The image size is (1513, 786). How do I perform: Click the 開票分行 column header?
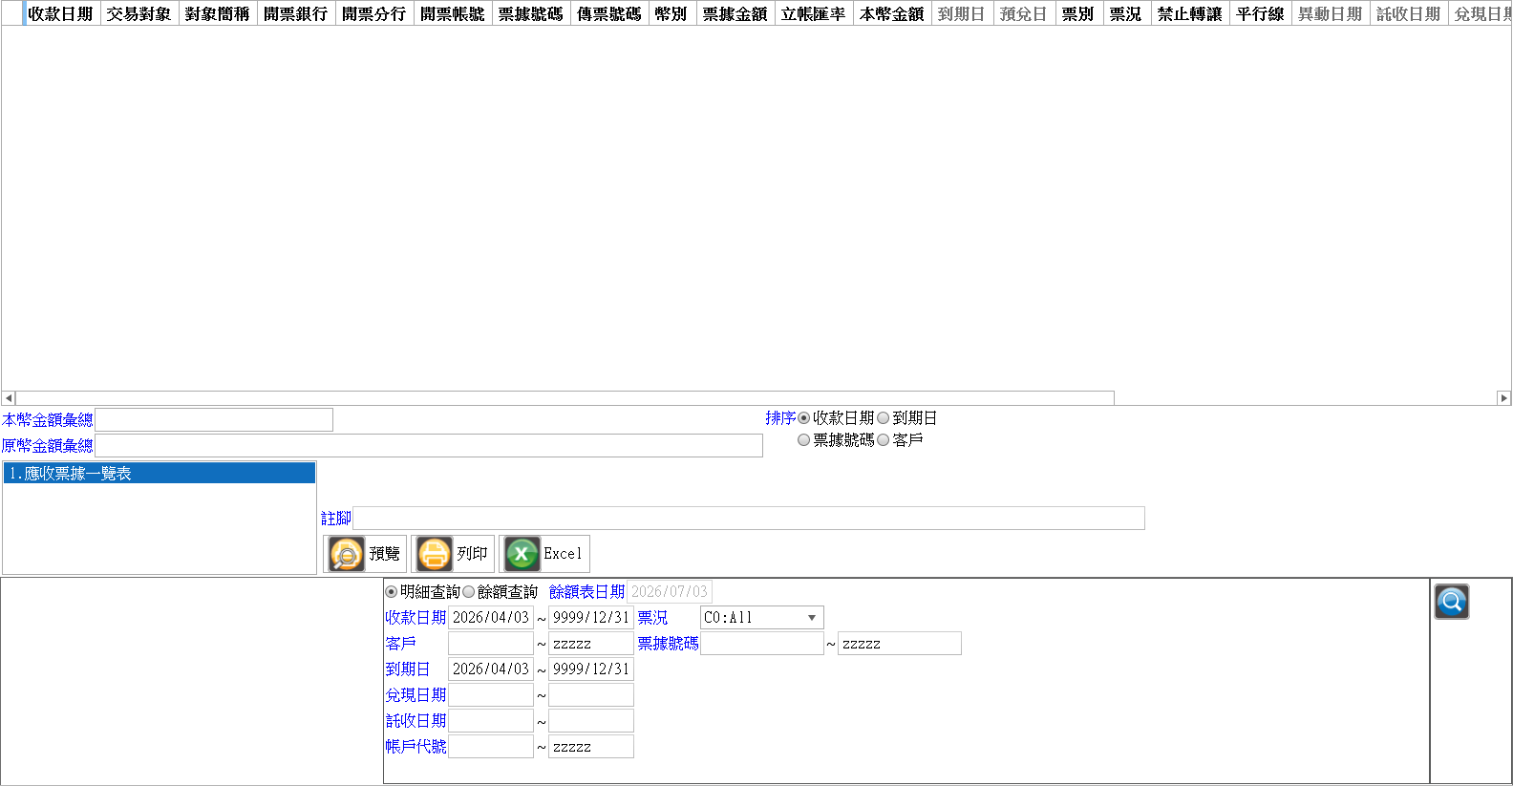point(374,13)
